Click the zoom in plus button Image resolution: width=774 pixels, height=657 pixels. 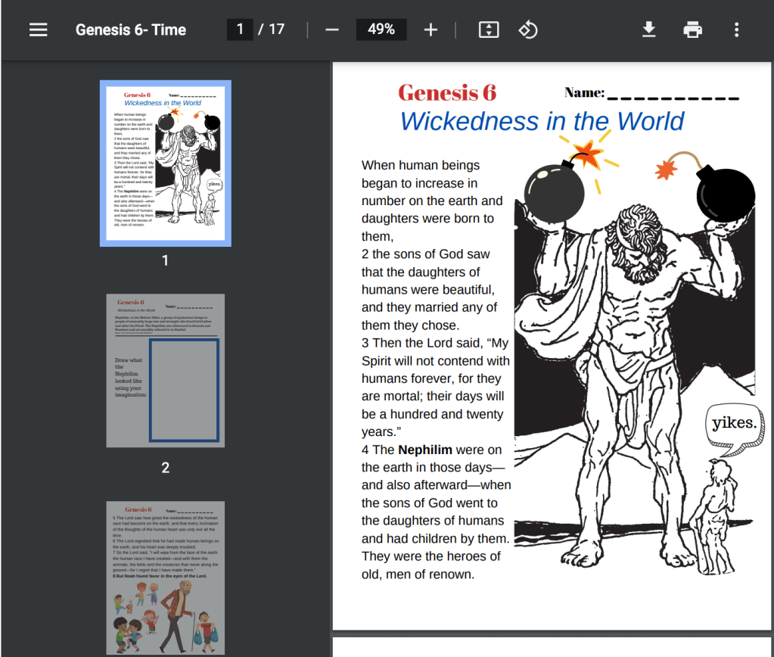(431, 30)
